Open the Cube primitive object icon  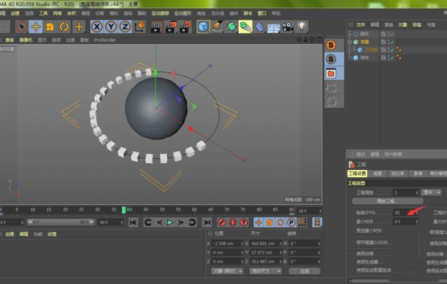point(203,27)
